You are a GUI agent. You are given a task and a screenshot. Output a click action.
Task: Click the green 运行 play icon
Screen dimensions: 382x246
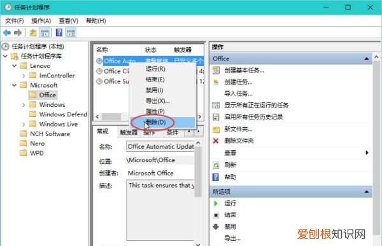216,203
